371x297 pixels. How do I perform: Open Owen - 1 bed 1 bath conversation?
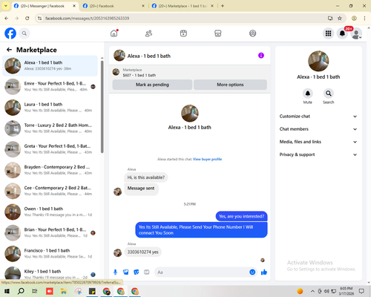(x=50, y=212)
